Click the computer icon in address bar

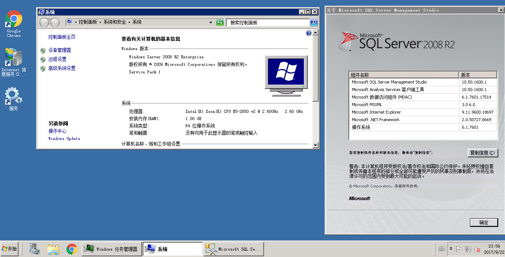click(69, 23)
